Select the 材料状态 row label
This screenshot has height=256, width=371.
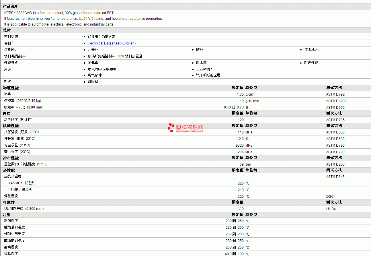click(x=11, y=36)
